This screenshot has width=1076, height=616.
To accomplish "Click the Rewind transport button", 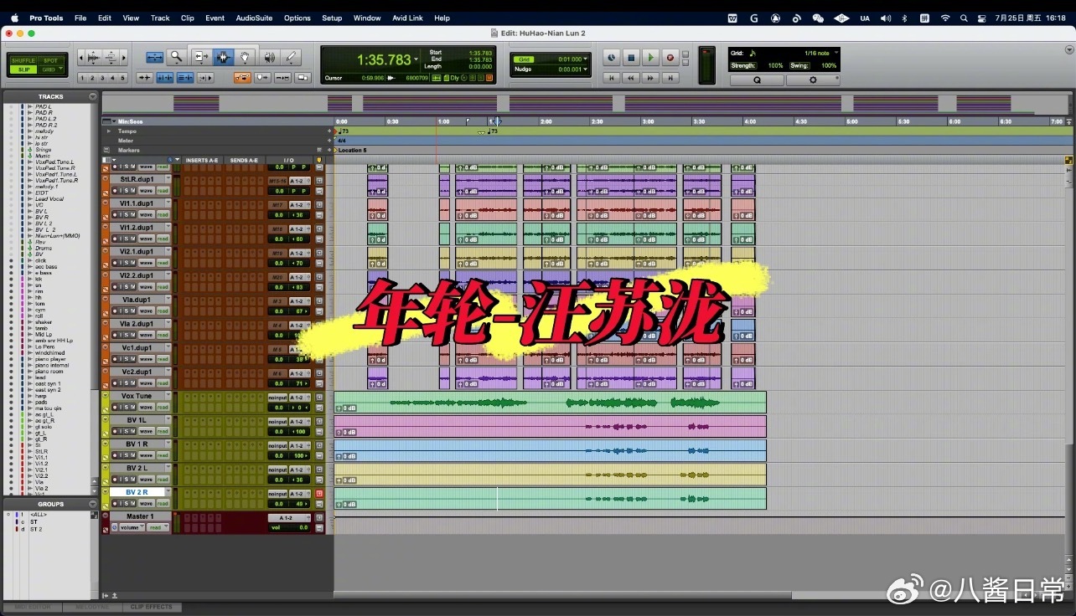I will click(x=631, y=78).
